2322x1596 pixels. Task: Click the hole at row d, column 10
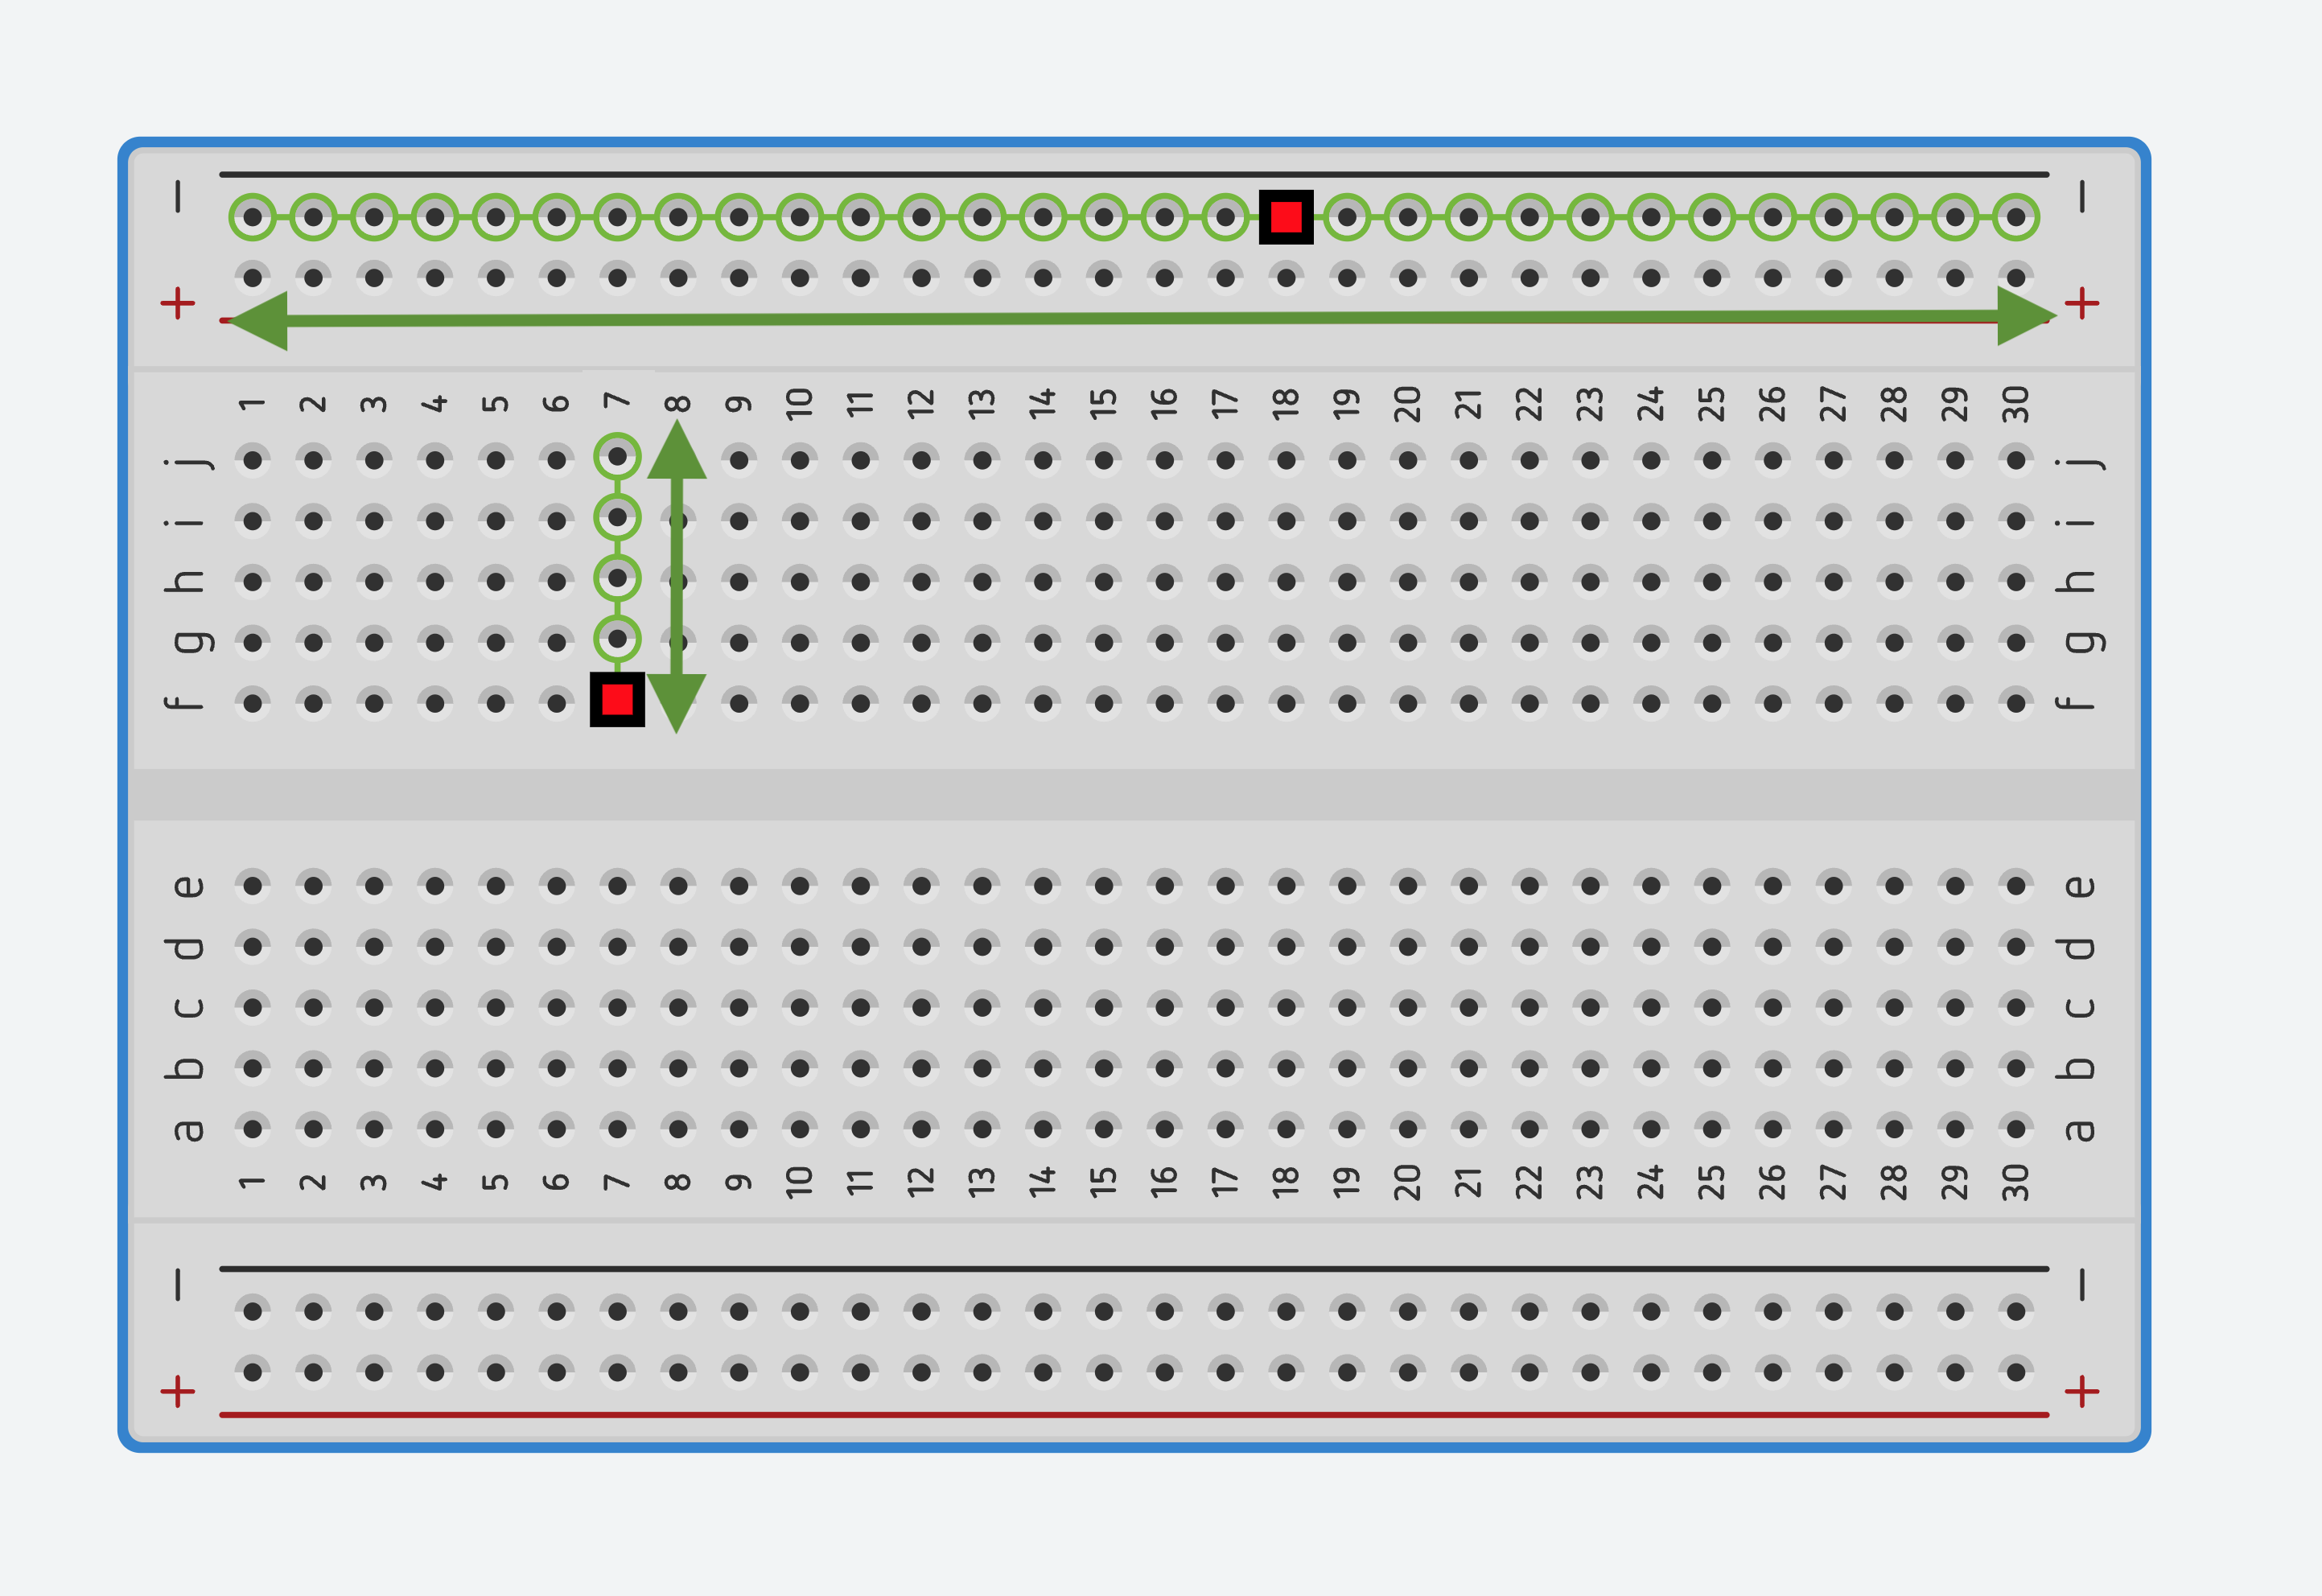800,946
